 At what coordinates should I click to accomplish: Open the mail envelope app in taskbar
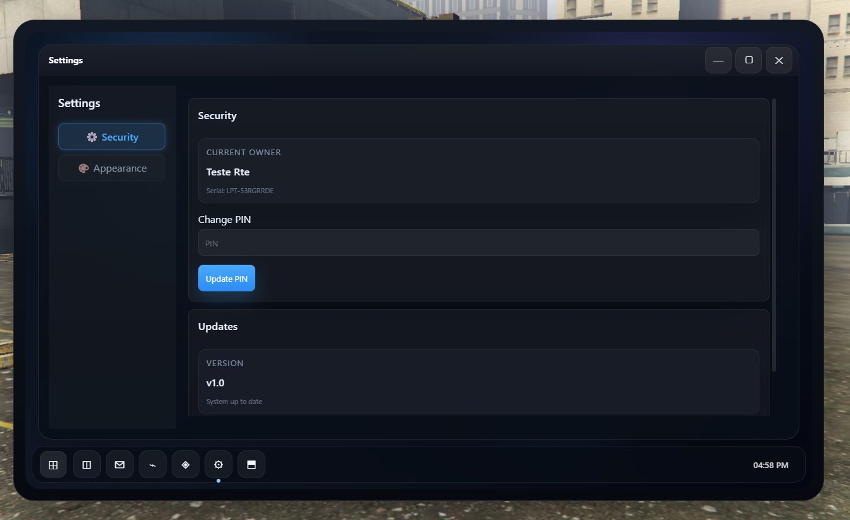click(x=120, y=465)
